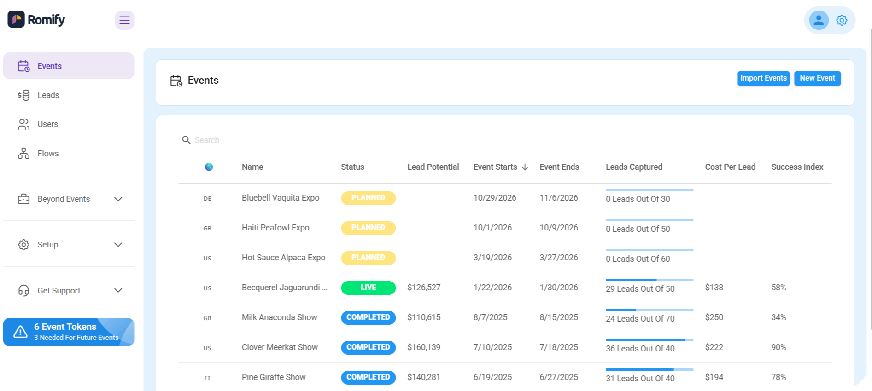Open the user profile avatar

click(x=819, y=20)
